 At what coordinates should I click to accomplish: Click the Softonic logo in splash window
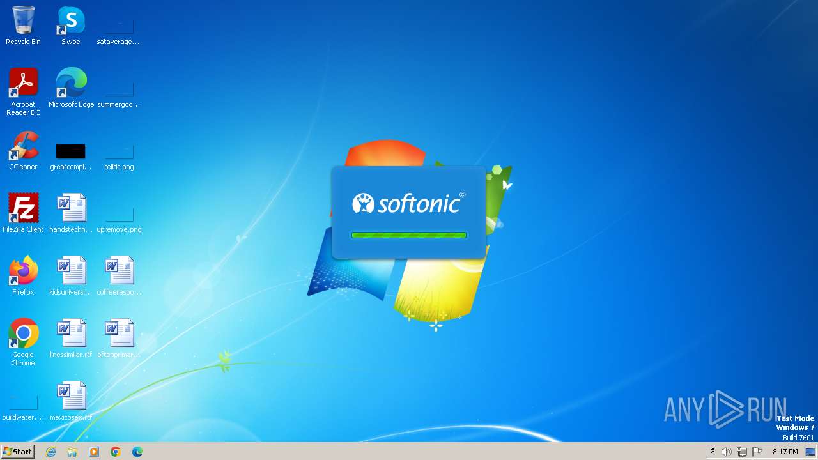click(x=409, y=203)
